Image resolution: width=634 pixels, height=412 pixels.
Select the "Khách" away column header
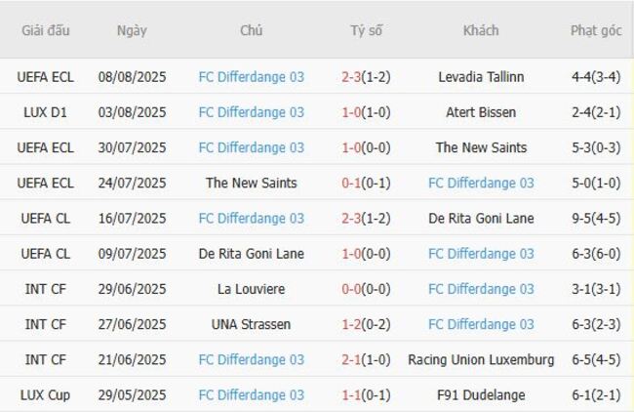[x=481, y=30]
